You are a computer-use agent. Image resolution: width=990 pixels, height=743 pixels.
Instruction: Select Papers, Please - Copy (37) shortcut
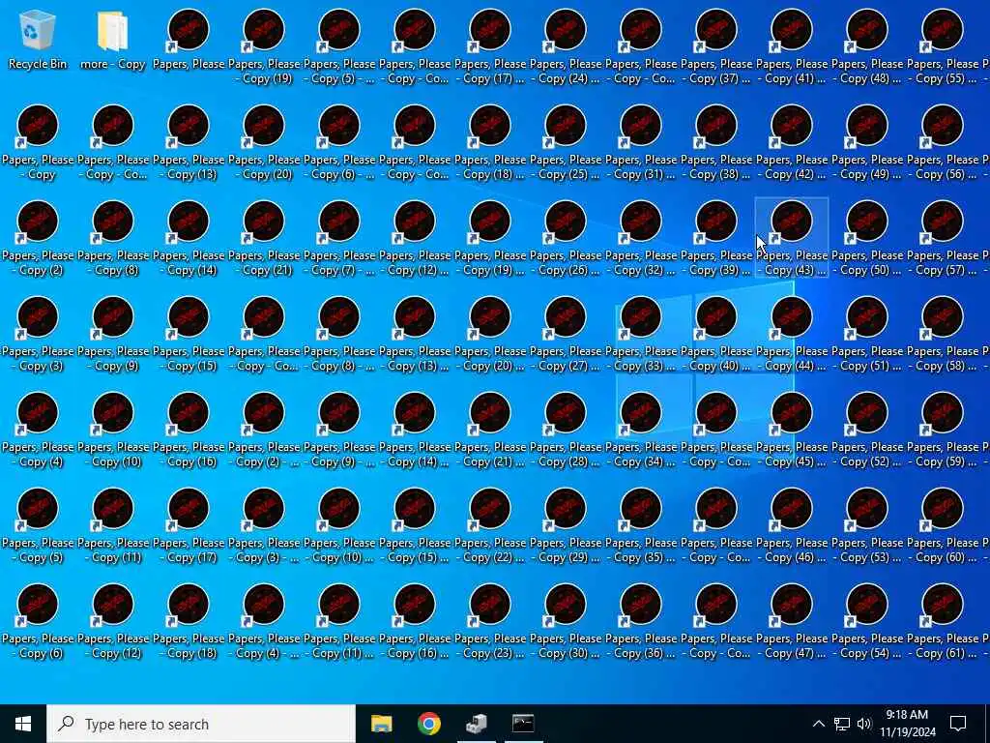716,47
